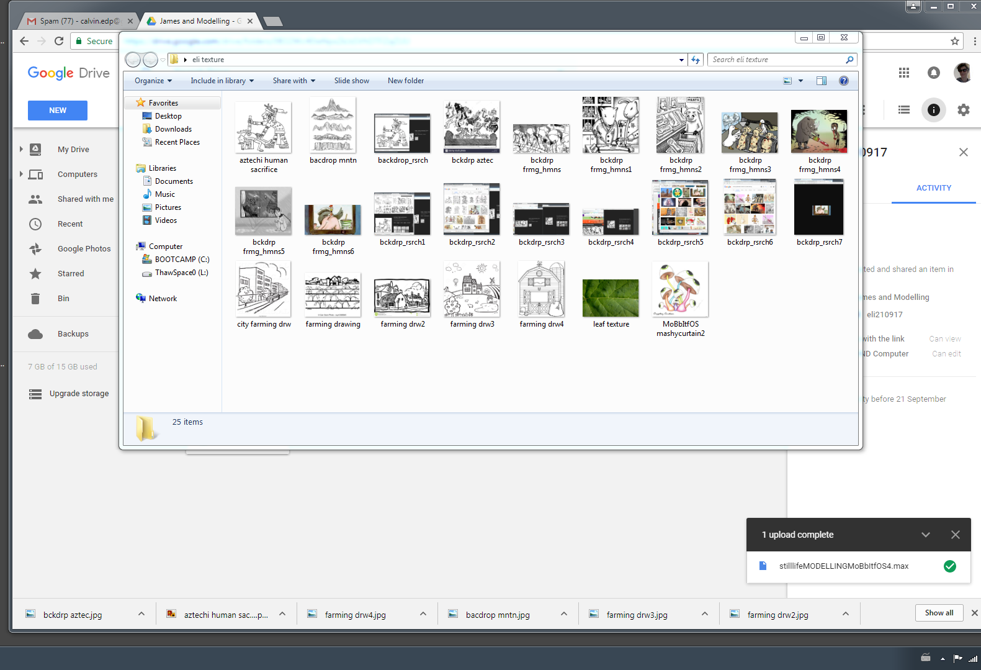Open the notifications bell icon

(x=933, y=73)
